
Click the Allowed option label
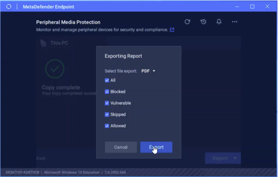(118, 126)
